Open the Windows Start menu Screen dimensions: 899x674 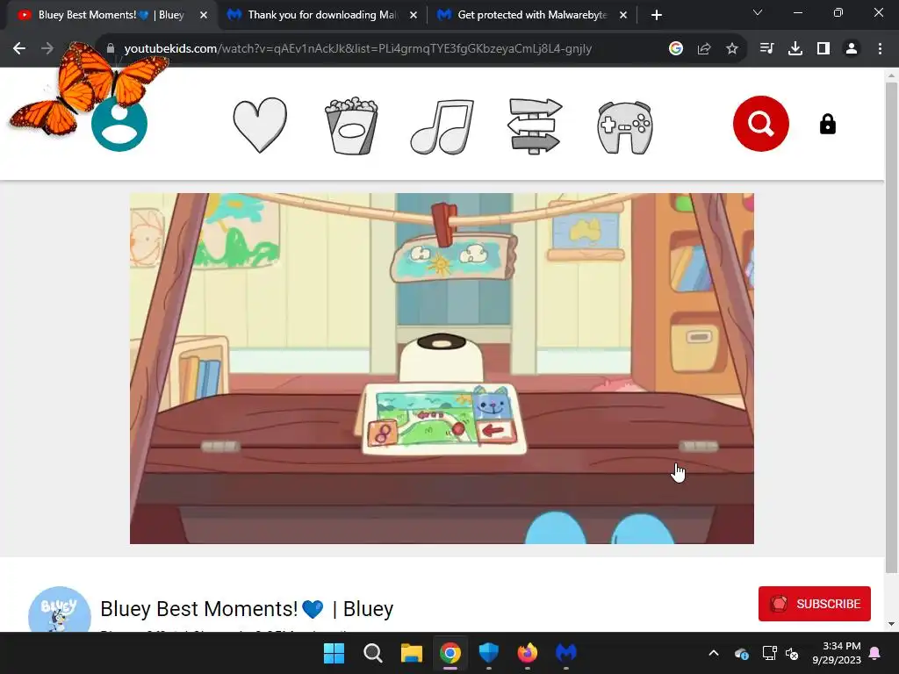(x=334, y=653)
